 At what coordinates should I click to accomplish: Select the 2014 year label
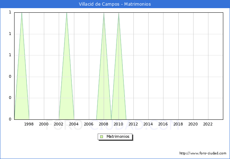pyautogui.click(x=148, y=124)
